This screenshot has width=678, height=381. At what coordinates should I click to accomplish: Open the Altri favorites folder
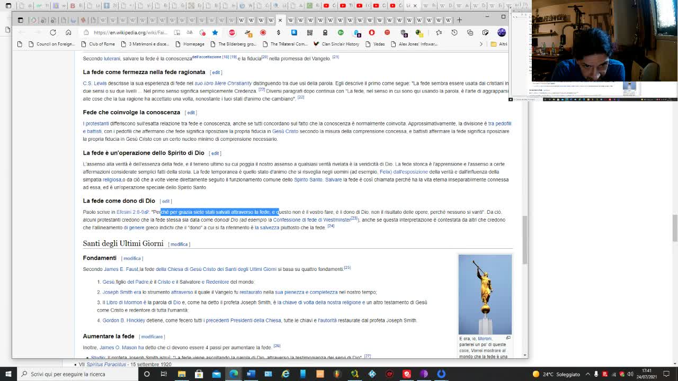tap(498, 44)
